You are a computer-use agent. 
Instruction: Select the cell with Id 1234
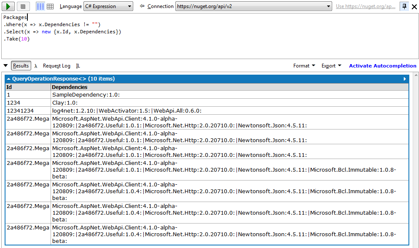pos(28,102)
